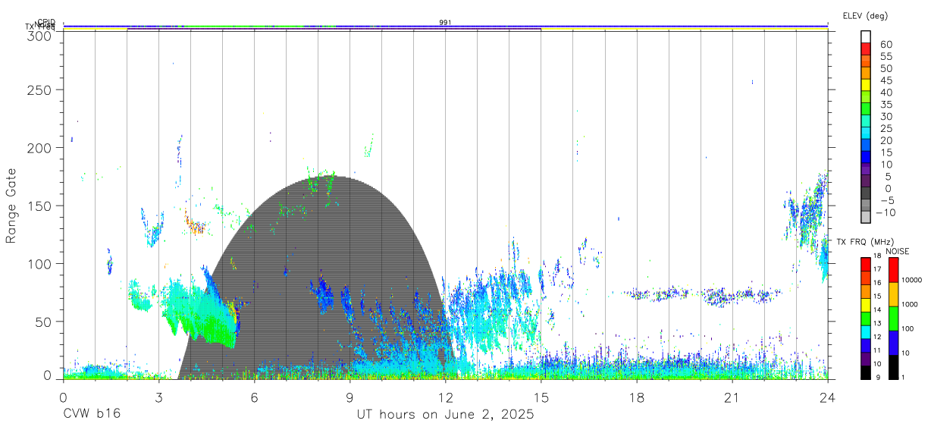Image resolution: width=931 pixels, height=430 pixels.
Task: Click the '24' hour tick on time axis
Action: (828, 397)
